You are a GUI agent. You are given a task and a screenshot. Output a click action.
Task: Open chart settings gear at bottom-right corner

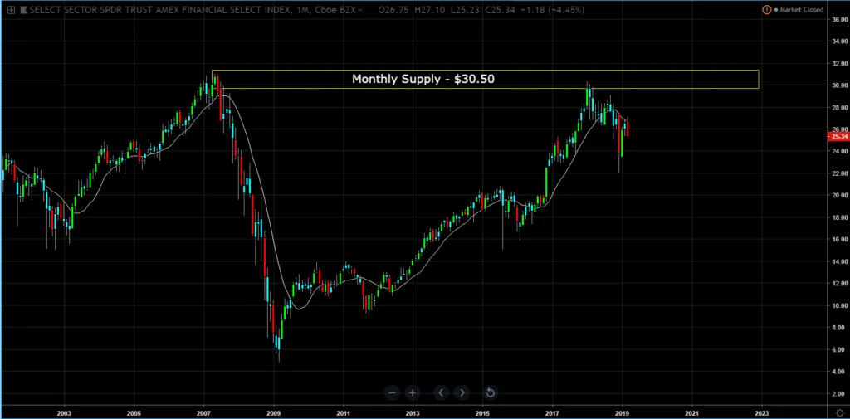point(839,412)
